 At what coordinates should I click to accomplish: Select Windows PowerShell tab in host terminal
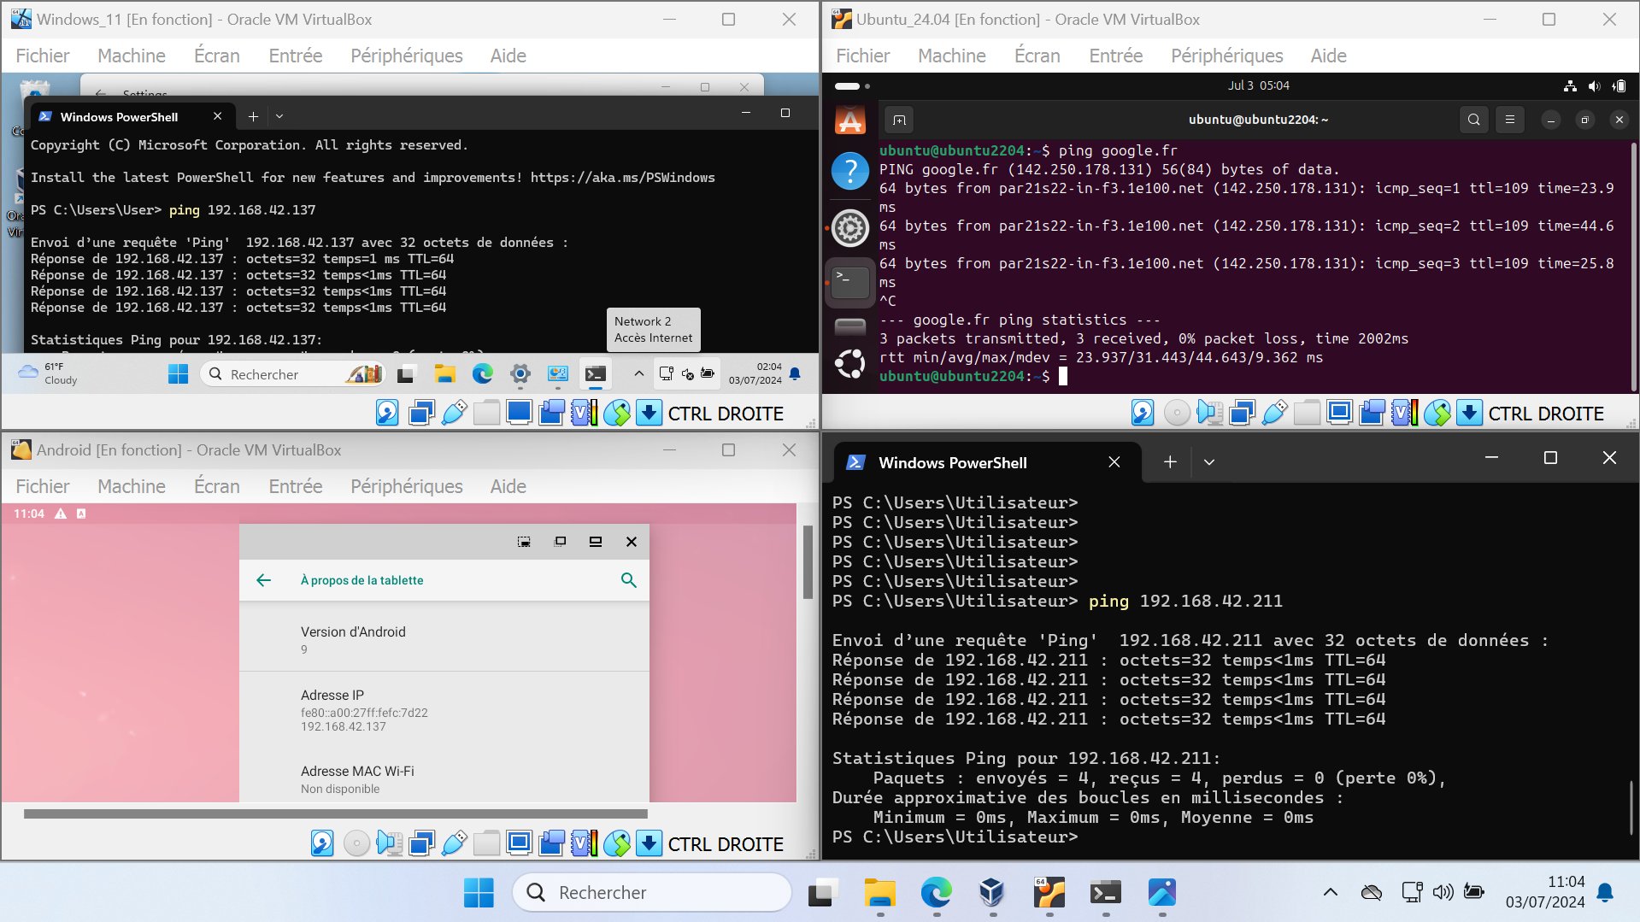tap(987, 462)
